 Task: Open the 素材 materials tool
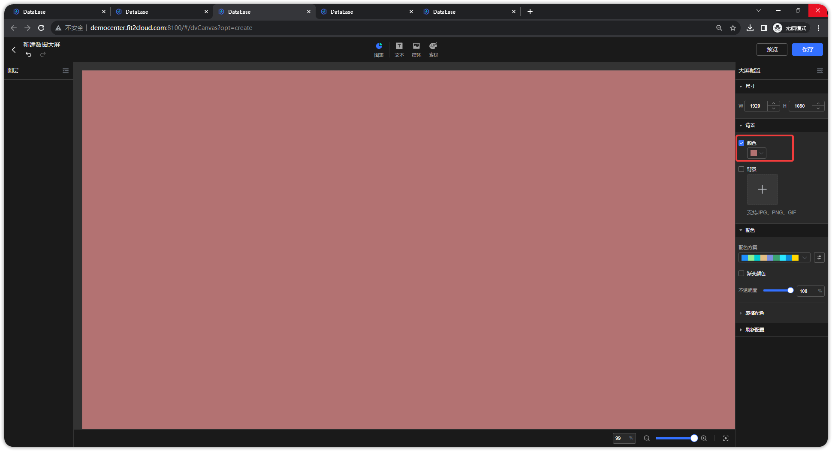tap(434, 50)
